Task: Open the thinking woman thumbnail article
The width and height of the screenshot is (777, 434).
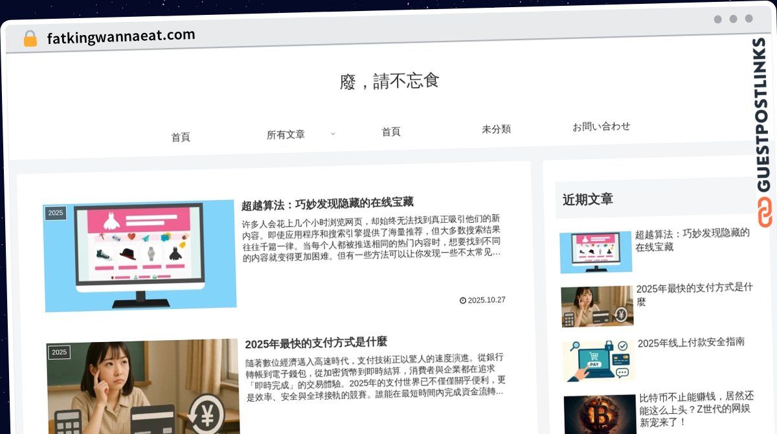Action: 143,387
